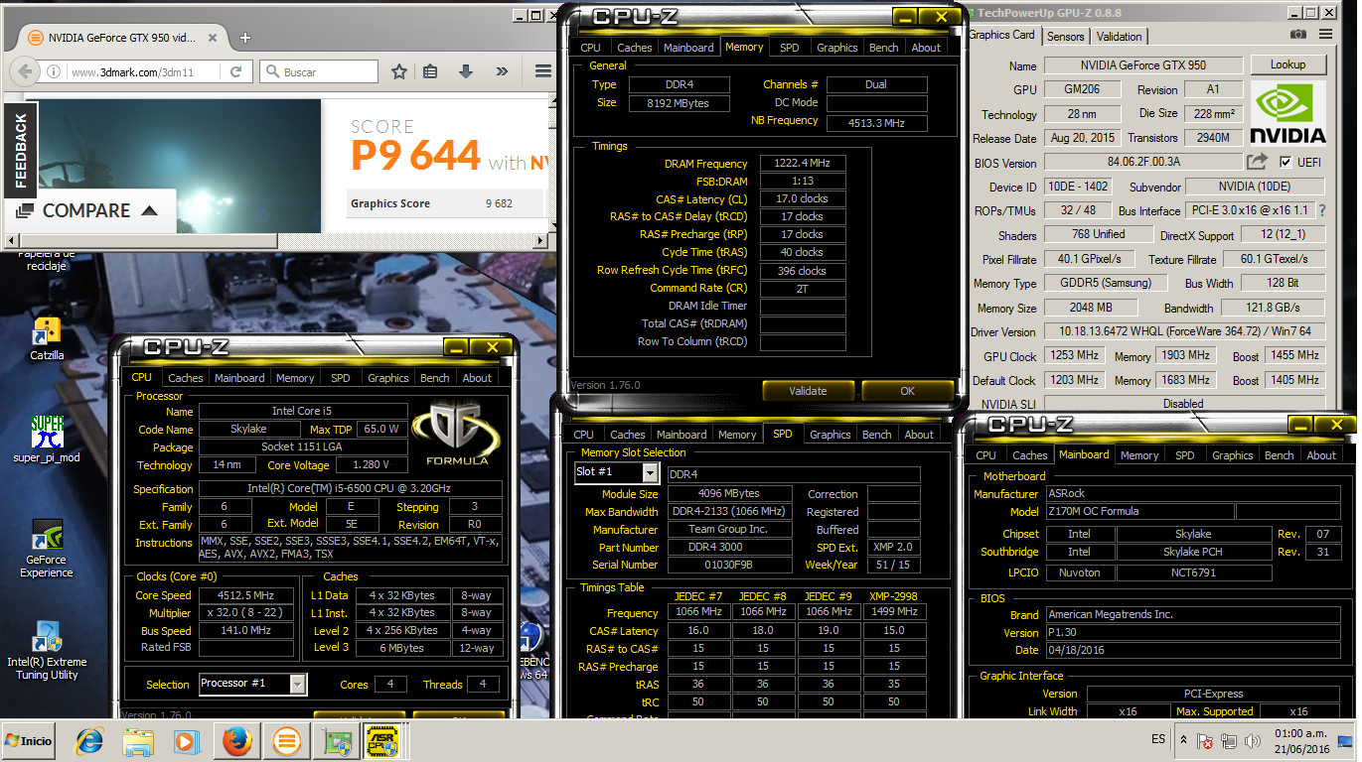This screenshot has height=762, width=1362.
Task: Select NVIDIA GeForce GTX 950 name field
Action: pos(1141,65)
